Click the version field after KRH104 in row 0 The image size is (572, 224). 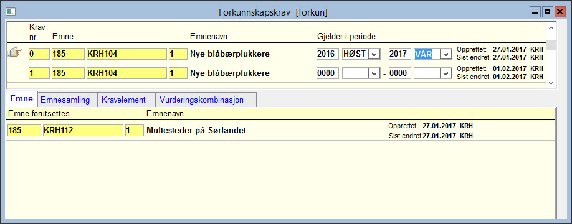(x=178, y=54)
